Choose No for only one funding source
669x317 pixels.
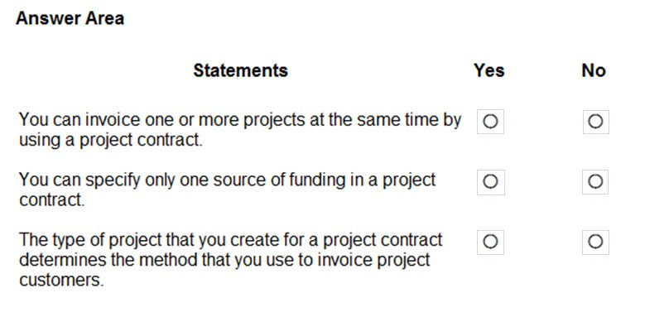595,182
